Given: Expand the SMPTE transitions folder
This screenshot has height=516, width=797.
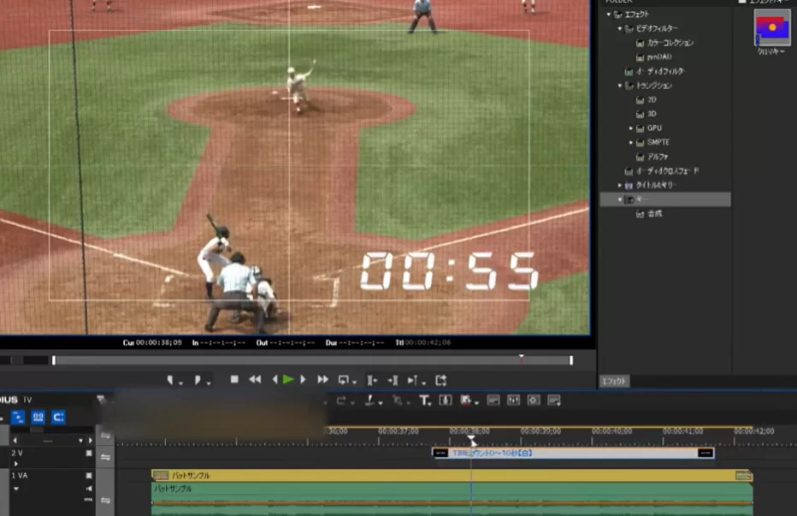Looking at the screenshot, I should click(631, 142).
